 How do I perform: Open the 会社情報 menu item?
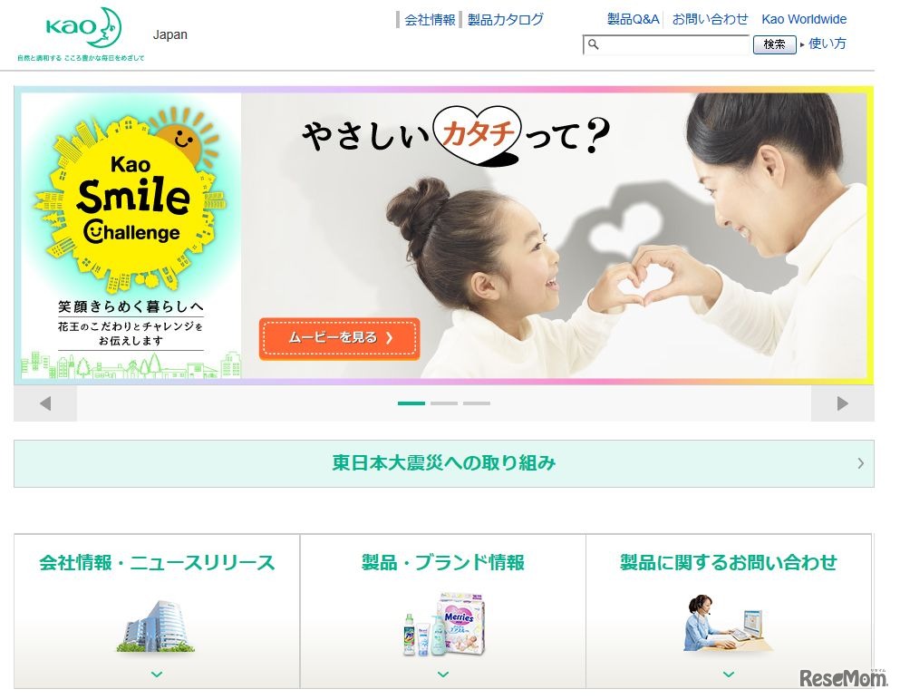pos(430,20)
